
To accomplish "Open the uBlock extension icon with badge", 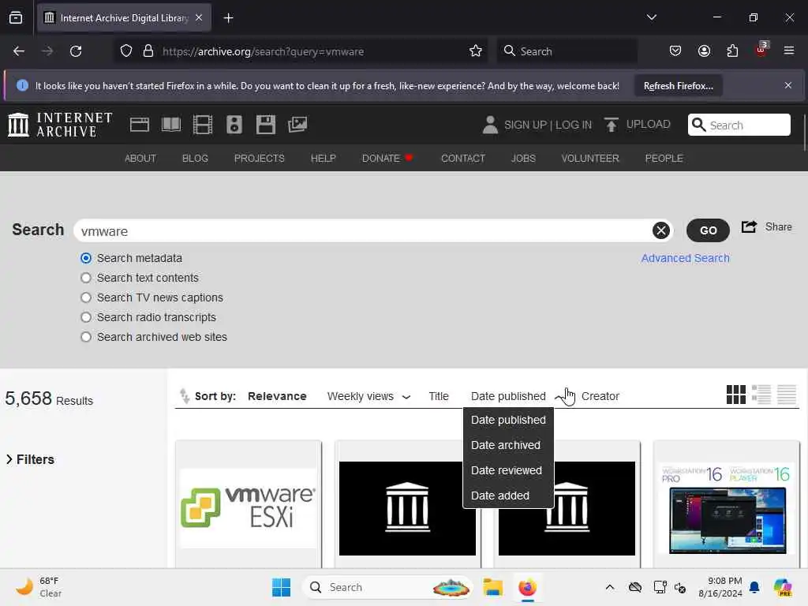I will pos(761,49).
